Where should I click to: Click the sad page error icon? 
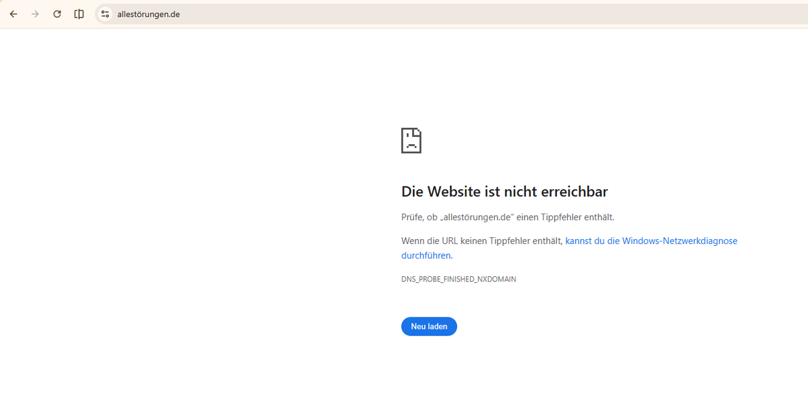[x=411, y=140]
